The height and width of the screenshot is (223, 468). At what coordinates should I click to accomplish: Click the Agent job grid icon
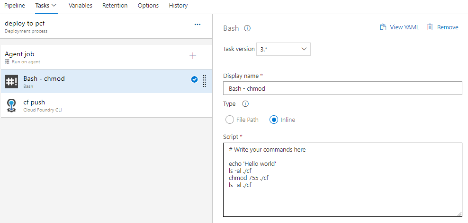coord(7,62)
